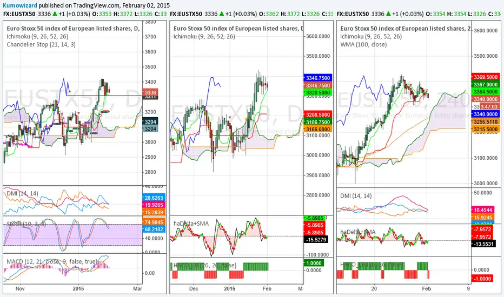Viewport: 504px width, 297px height.
Task: Click the orange 3166.0000 price tag
Action: (317, 129)
